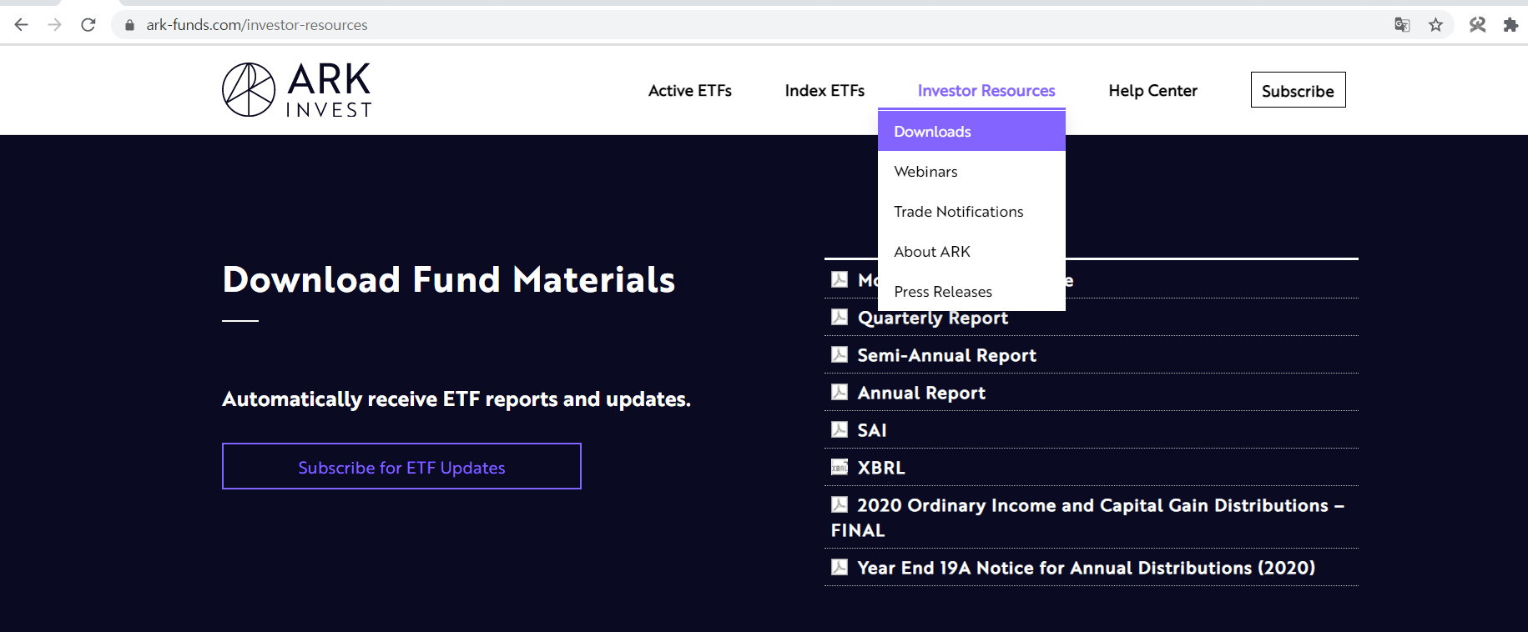Screen dimensions: 1528x632
Task: Click the PDF icon beside Annual Report
Action: coord(840,392)
